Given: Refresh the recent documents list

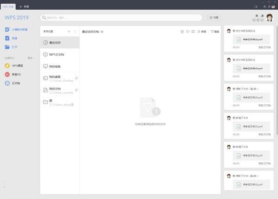Looking at the screenshot, I should [188, 32].
